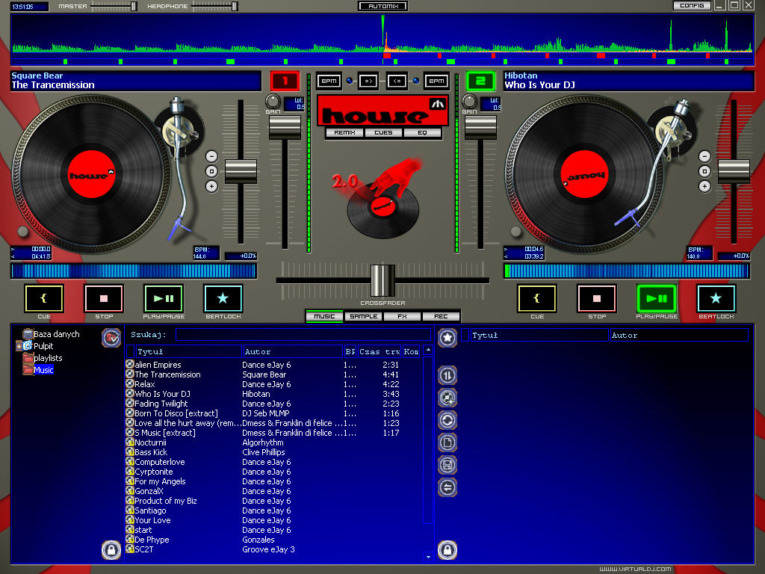Select deck 2 green indicator button
Screen dimensions: 765x574
480,81
